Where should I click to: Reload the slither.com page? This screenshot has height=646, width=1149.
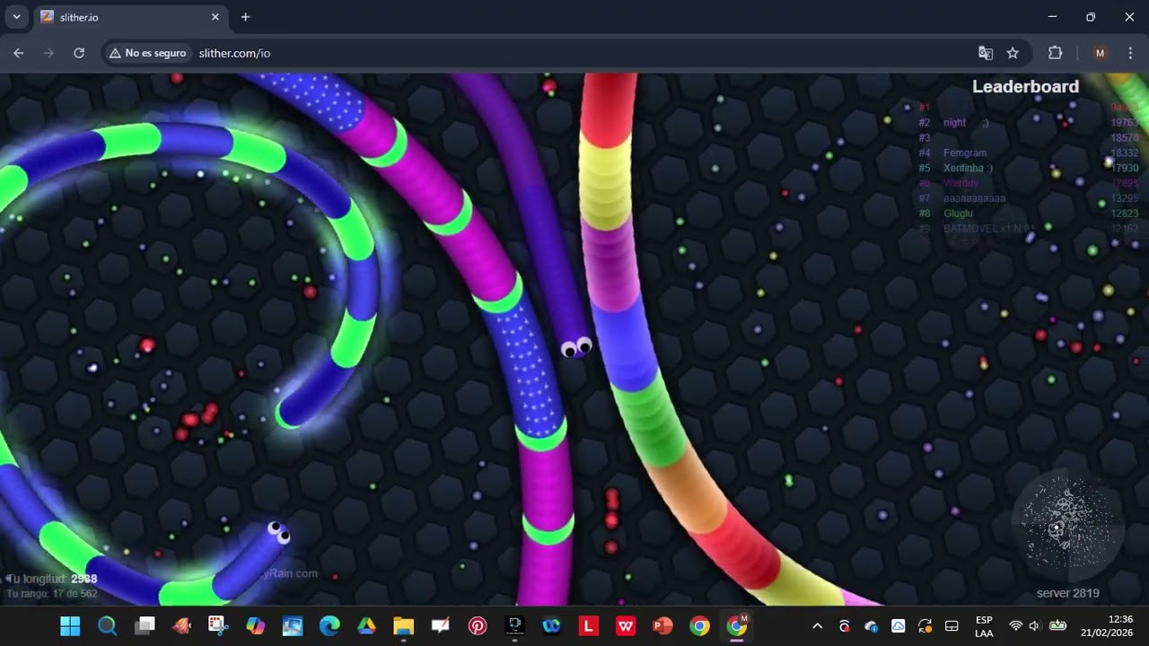(x=79, y=53)
